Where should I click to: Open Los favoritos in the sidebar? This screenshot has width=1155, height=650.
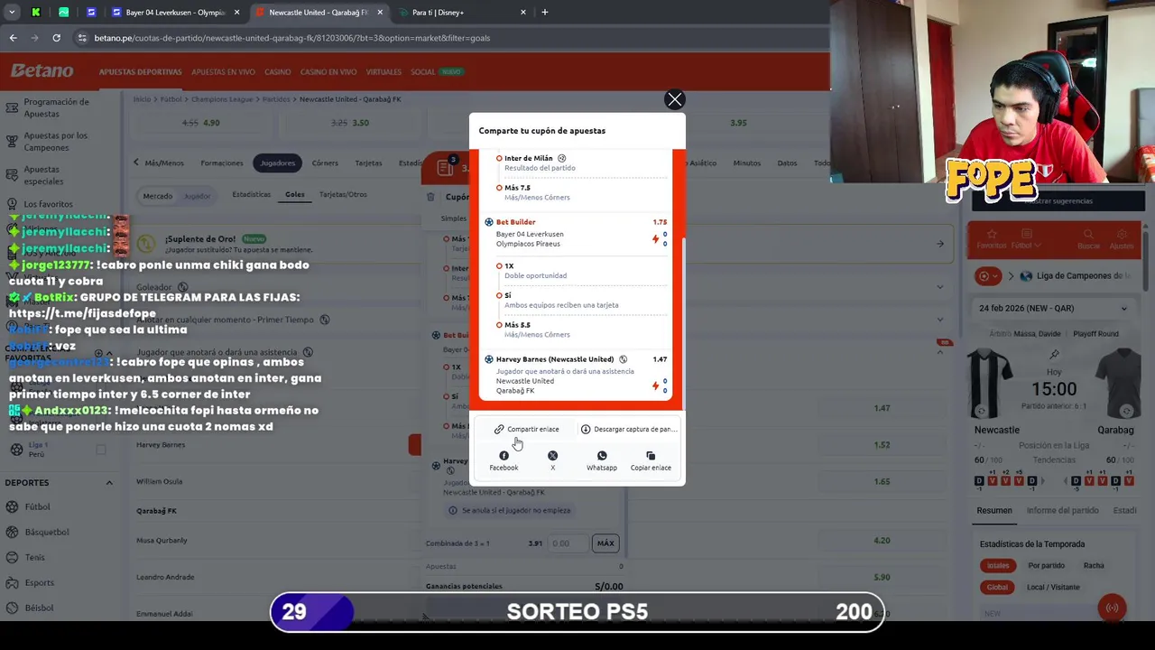(x=48, y=204)
